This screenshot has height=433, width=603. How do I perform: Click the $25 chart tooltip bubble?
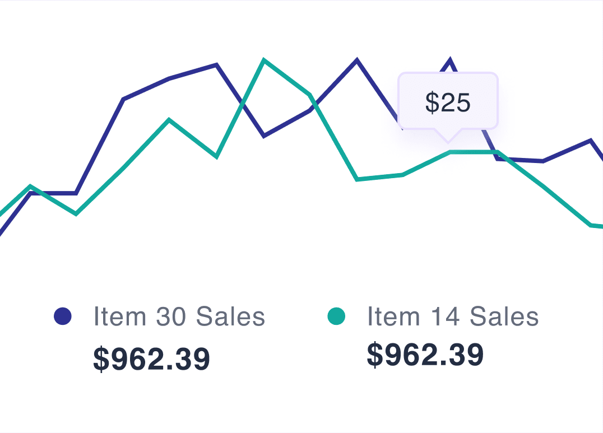[x=448, y=102]
